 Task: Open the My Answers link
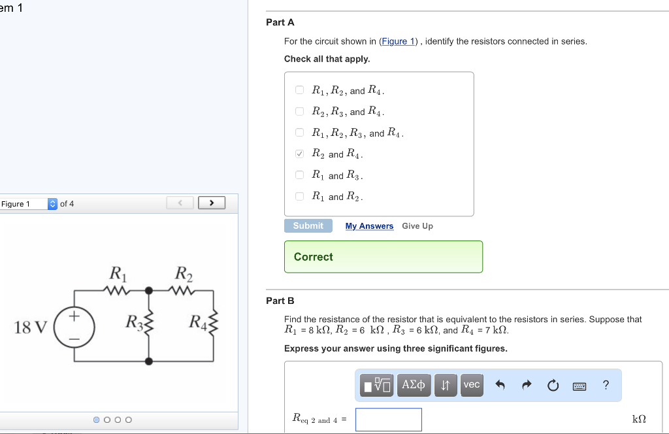(370, 225)
